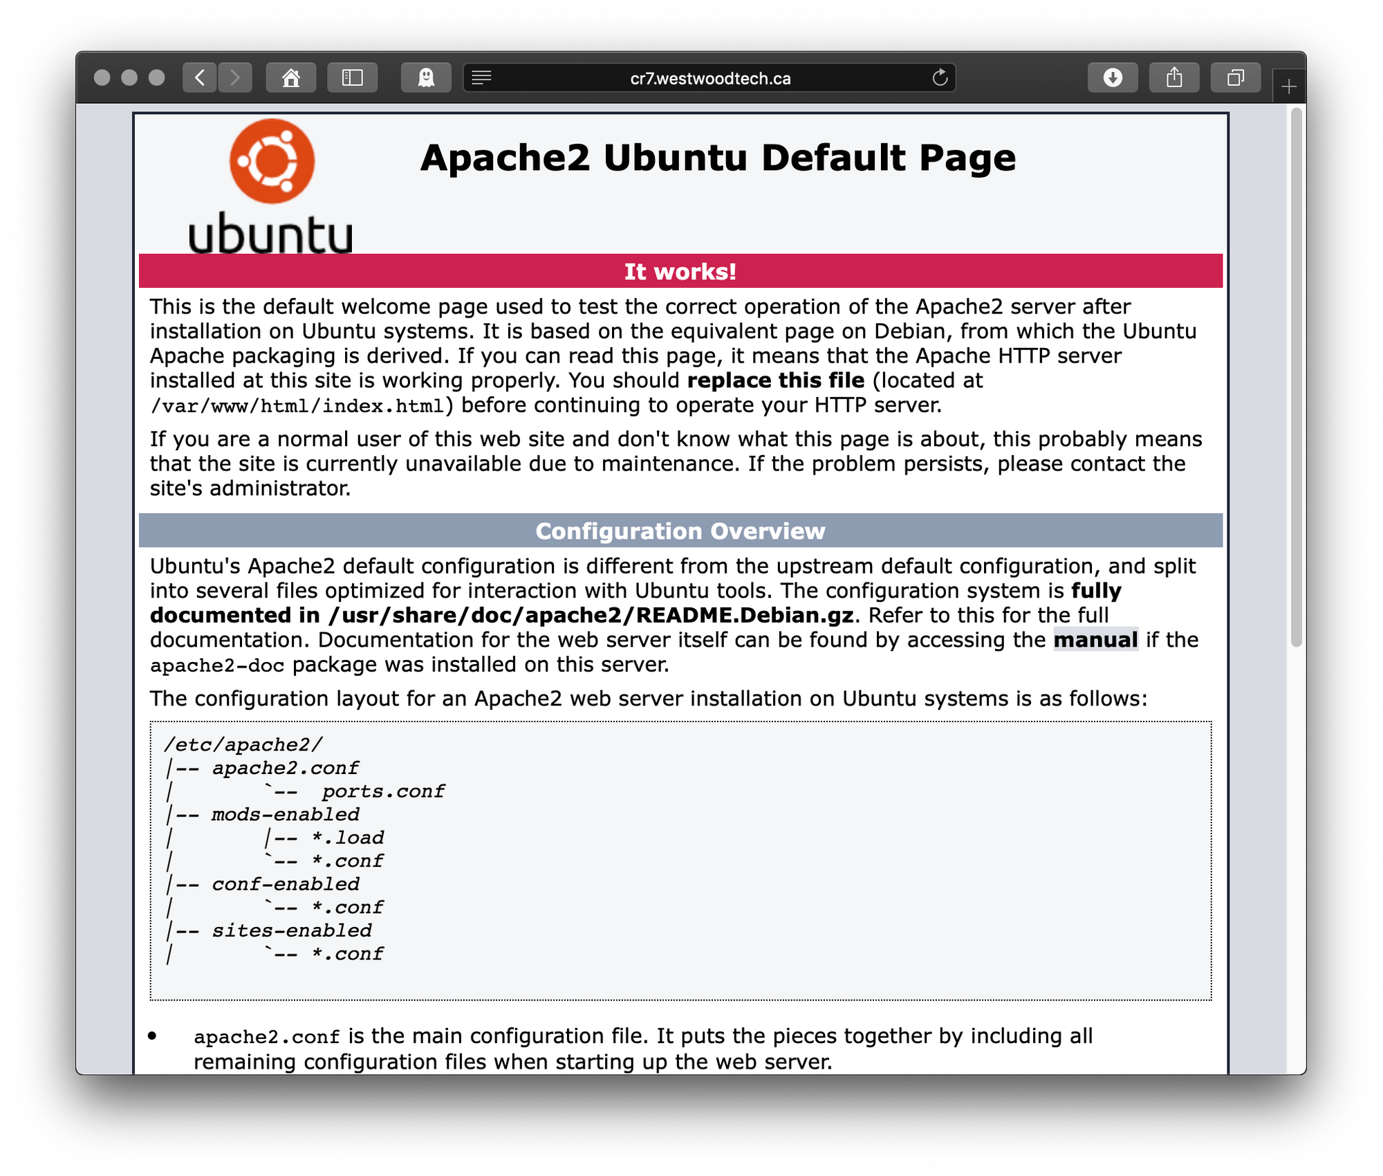Go back with the back arrow
Image resolution: width=1383 pixels, height=1176 pixels.
[x=200, y=77]
